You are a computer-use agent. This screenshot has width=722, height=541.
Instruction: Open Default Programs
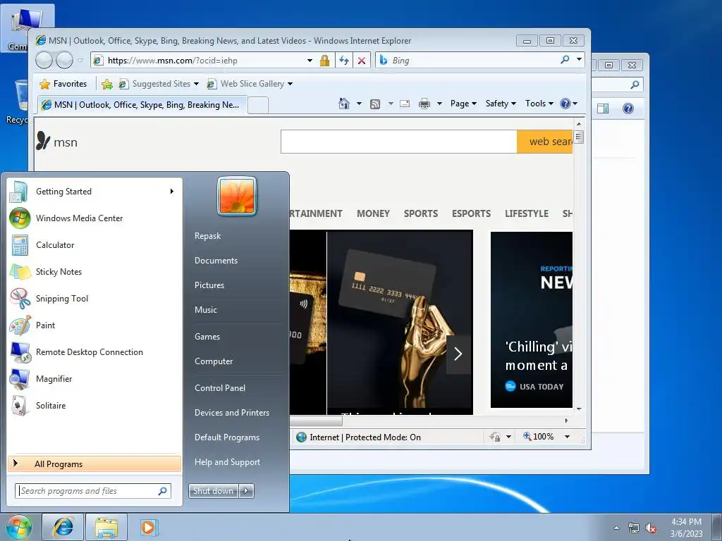pos(227,437)
